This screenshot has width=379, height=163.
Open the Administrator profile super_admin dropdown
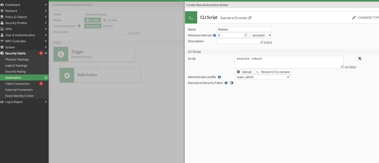click(263, 77)
